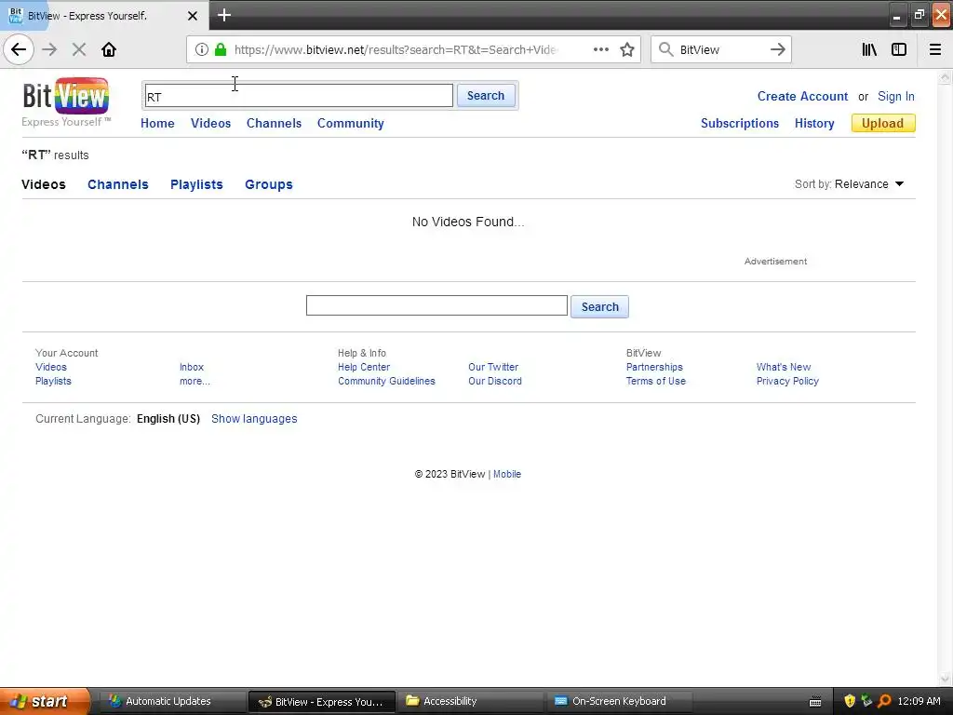Open footer Videos link under Your Account
The width and height of the screenshot is (953, 715).
[51, 367]
